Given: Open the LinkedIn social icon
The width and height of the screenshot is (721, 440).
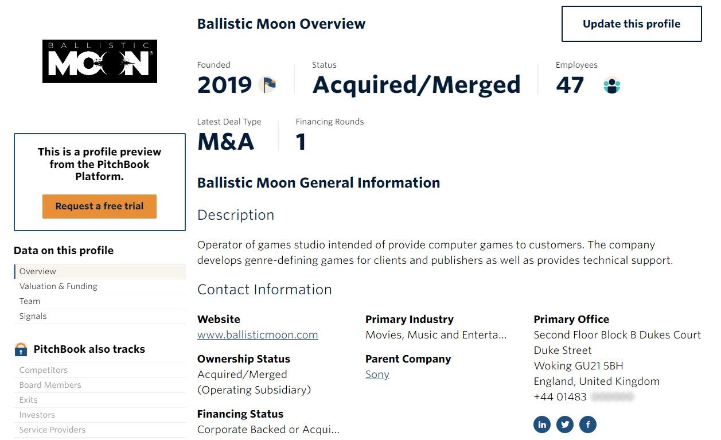Looking at the screenshot, I should [542, 425].
